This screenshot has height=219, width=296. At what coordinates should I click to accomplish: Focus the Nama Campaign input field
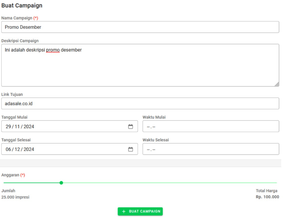(x=140, y=27)
